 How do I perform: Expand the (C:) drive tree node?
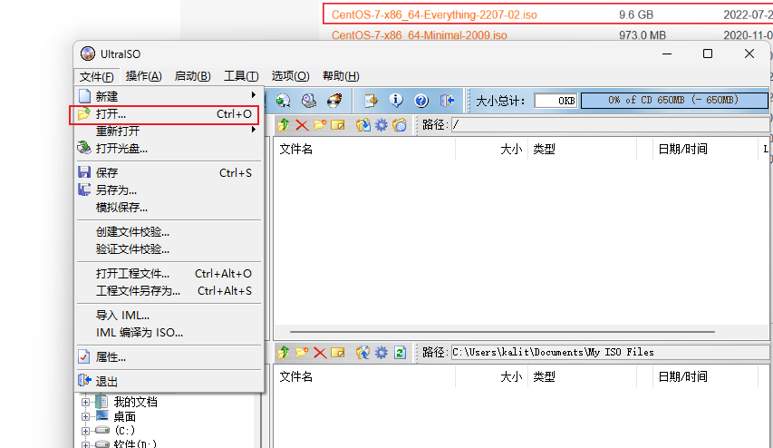click(85, 431)
